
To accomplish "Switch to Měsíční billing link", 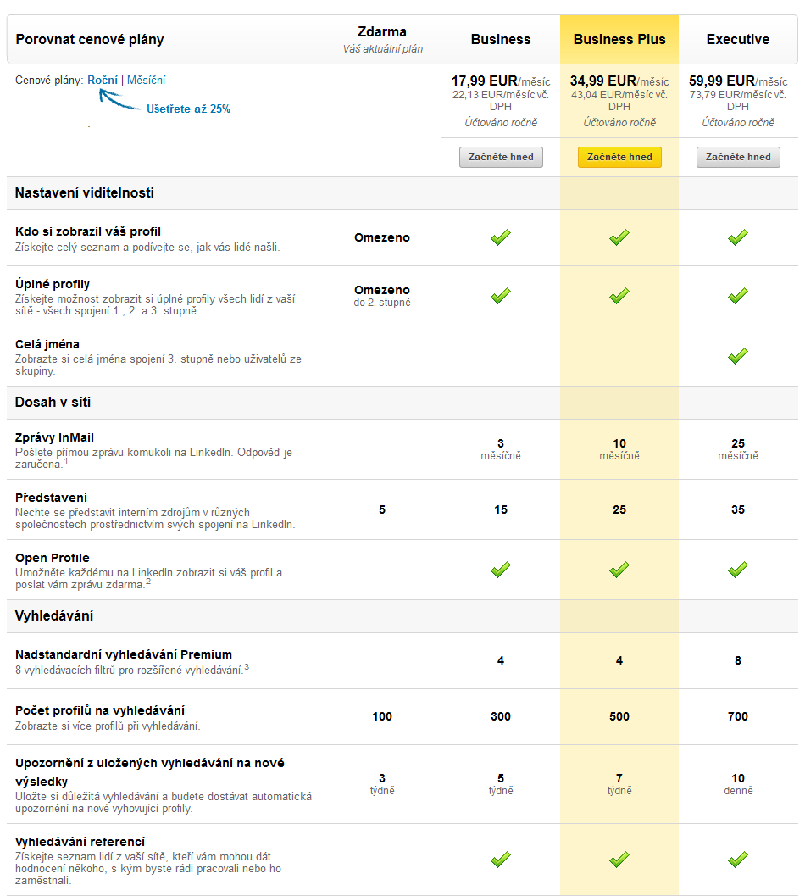I will tap(147, 80).
